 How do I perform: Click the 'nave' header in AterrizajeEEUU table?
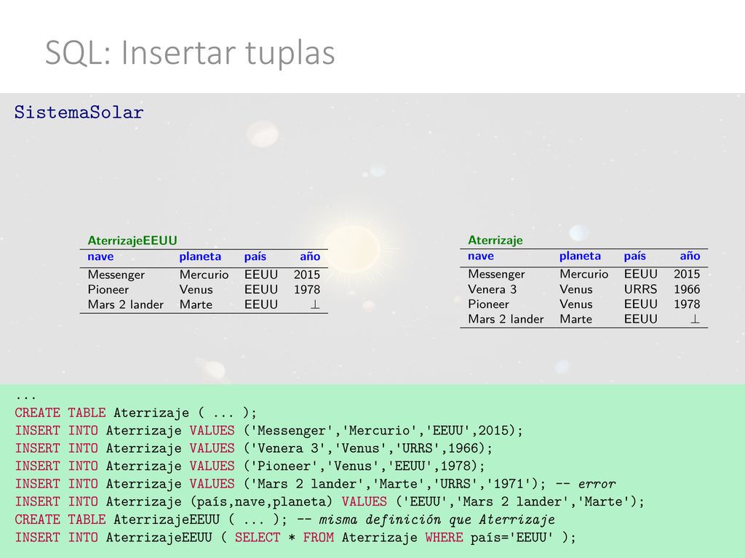coord(100,256)
